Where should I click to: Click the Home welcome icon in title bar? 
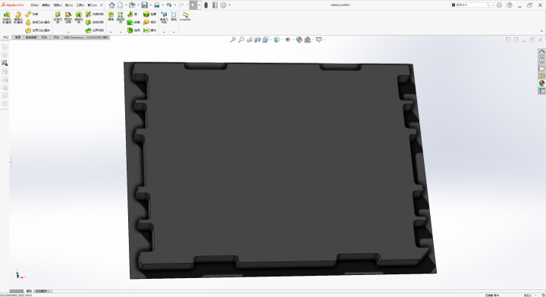(111, 5)
